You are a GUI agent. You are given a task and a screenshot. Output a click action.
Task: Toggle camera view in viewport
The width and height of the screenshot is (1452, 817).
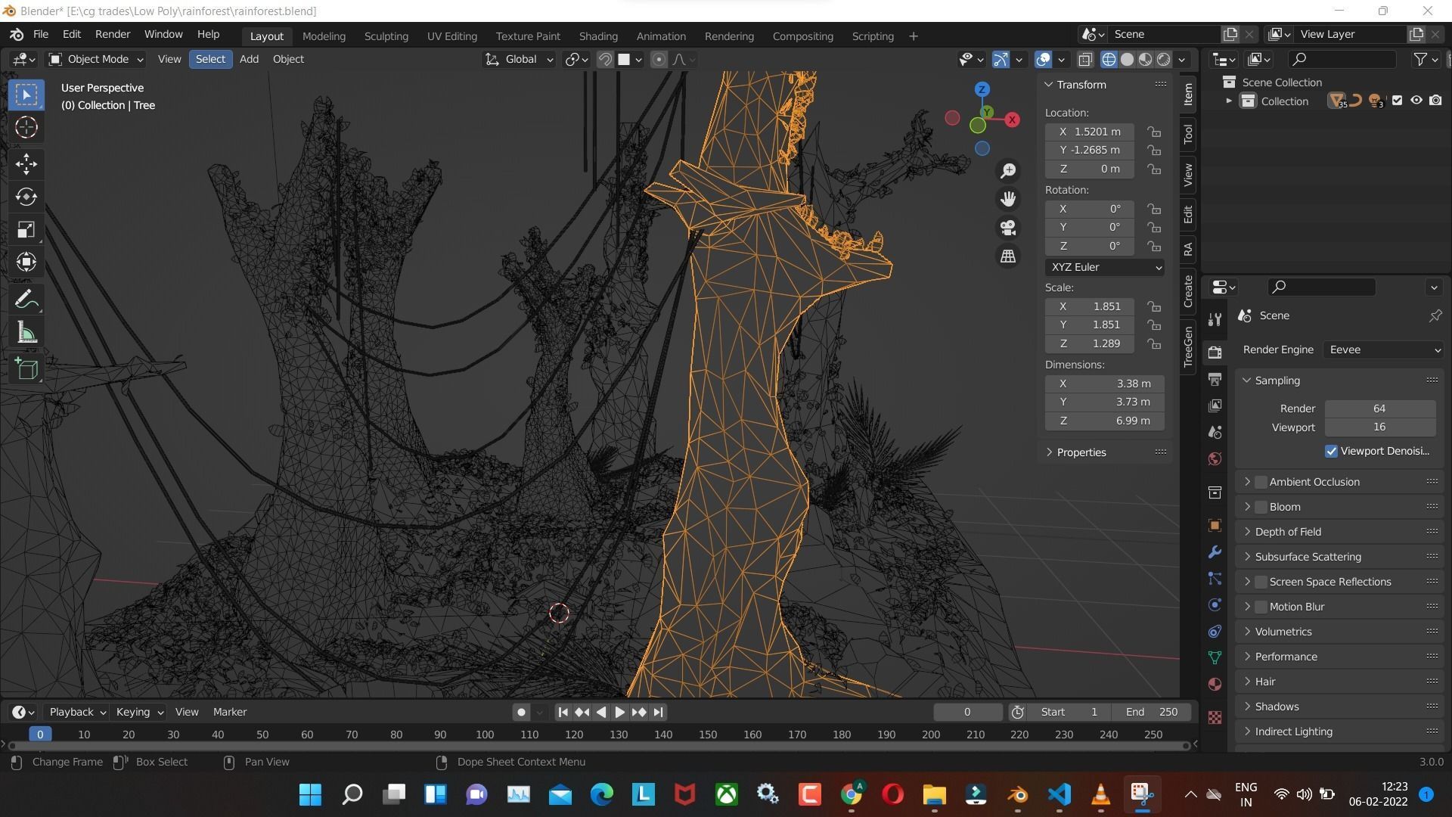[1008, 228]
